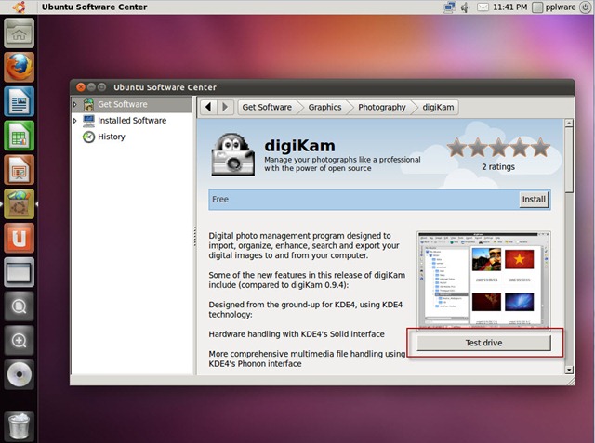This screenshot has width=595, height=443.
Task: Click the CD disc launcher icon
Action: (x=19, y=374)
